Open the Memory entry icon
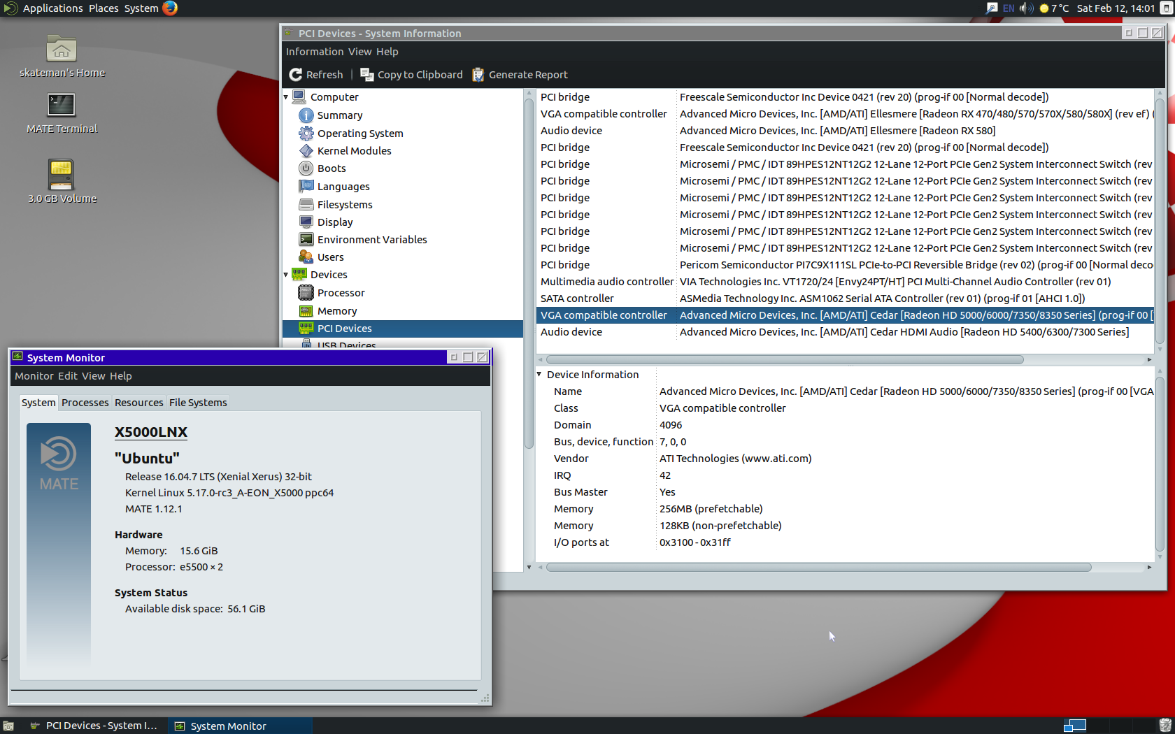Viewport: 1175px width, 734px height. point(306,310)
